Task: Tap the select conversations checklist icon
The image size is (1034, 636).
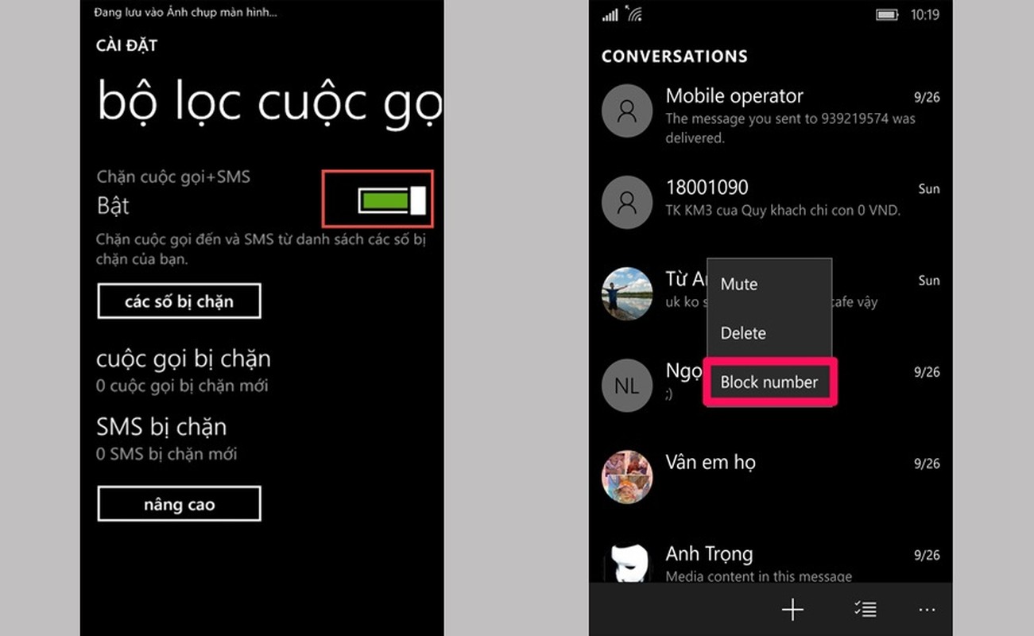Action: 865,610
